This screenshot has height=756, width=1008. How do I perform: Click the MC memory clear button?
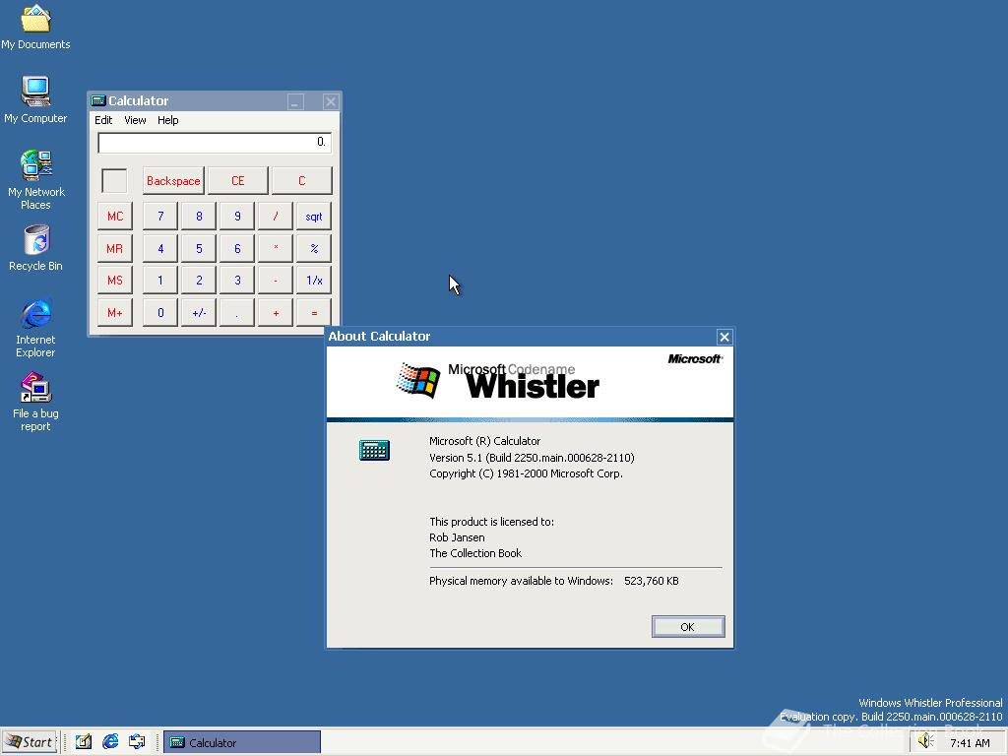[115, 216]
